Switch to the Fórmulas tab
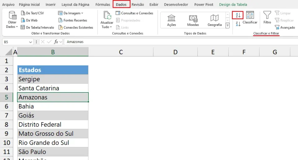The height and width of the screenshot is (160, 298). 103,4
